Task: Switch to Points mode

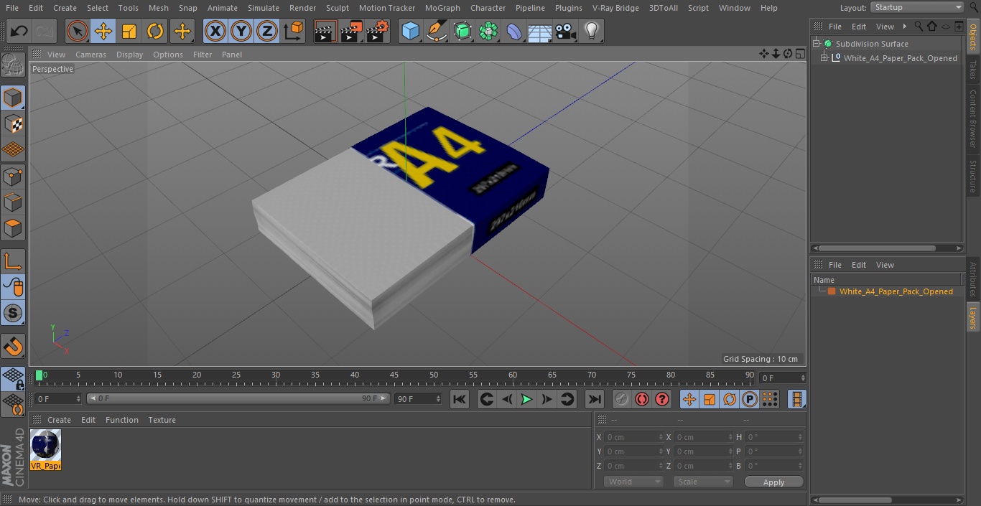Action: click(13, 176)
